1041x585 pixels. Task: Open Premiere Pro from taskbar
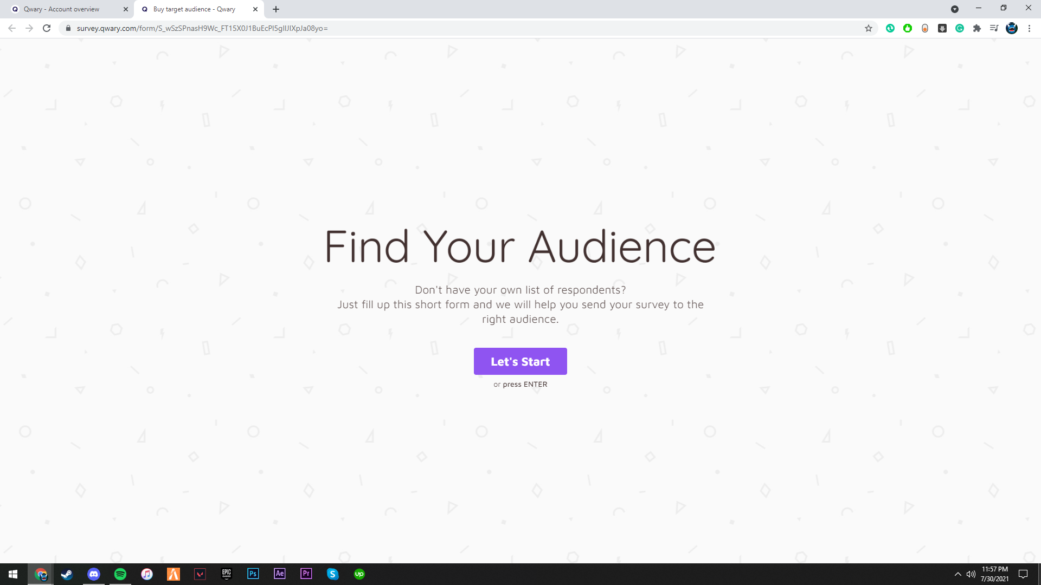306,574
